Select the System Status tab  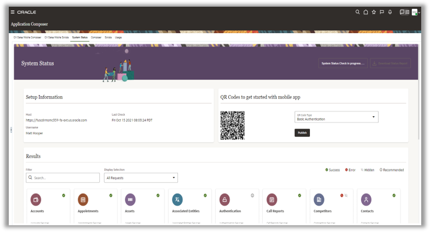pos(80,37)
